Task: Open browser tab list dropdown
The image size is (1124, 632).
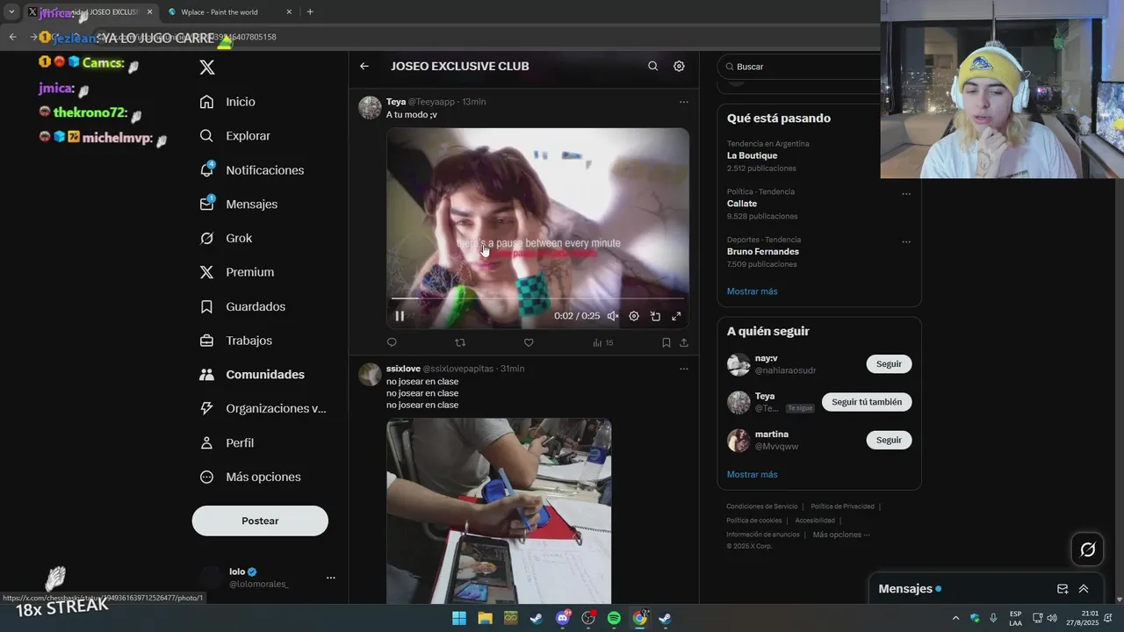Action: (11, 12)
